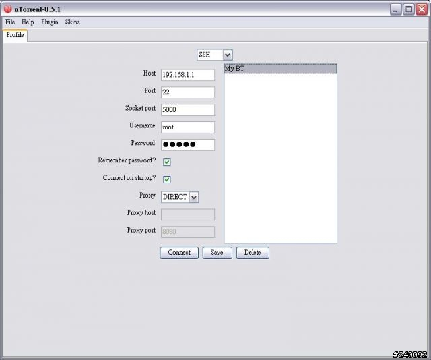Open the File menu
The width and height of the screenshot is (431, 360).
(x=10, y=22)
